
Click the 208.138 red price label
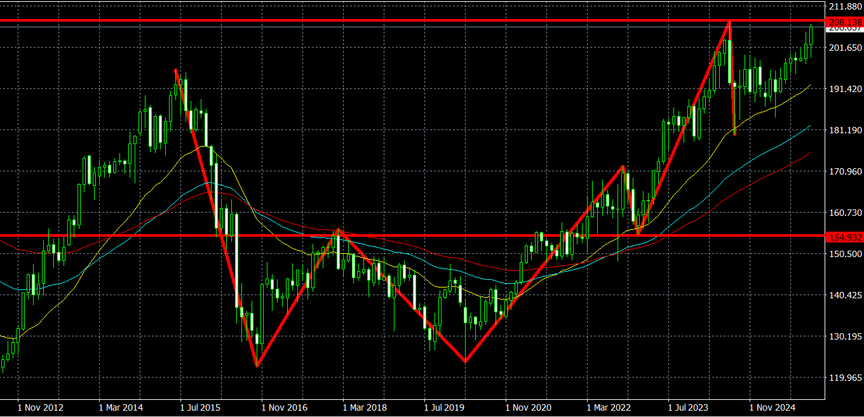845,22
